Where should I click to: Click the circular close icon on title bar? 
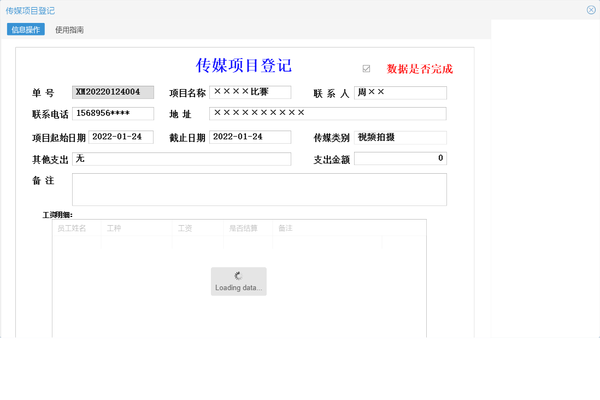(x=591, y=9)
